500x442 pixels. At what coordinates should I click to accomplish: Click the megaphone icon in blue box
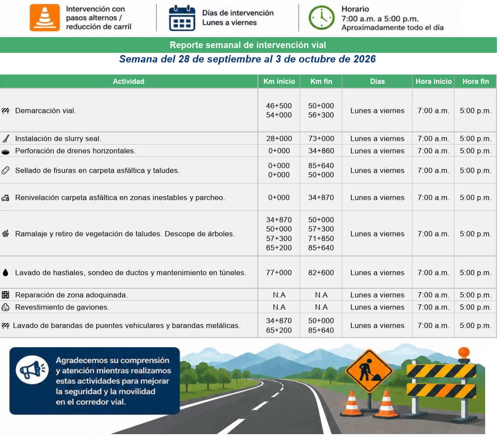[x=32, y=369]
